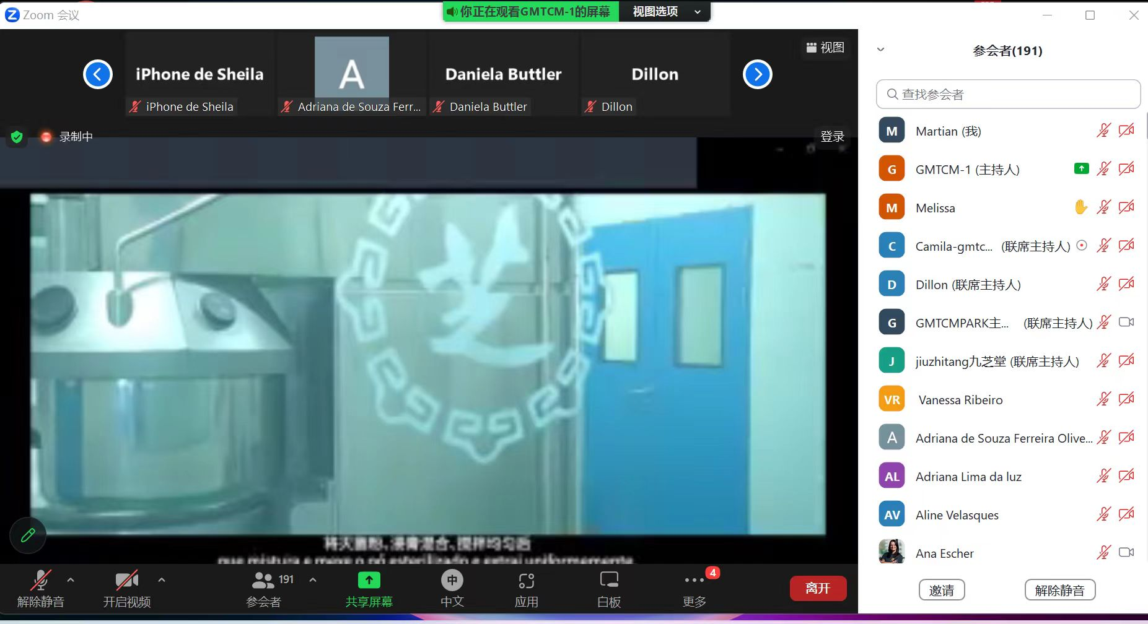Unmute microphone using 解除静音 toolbar button

(x=41, y=588)
